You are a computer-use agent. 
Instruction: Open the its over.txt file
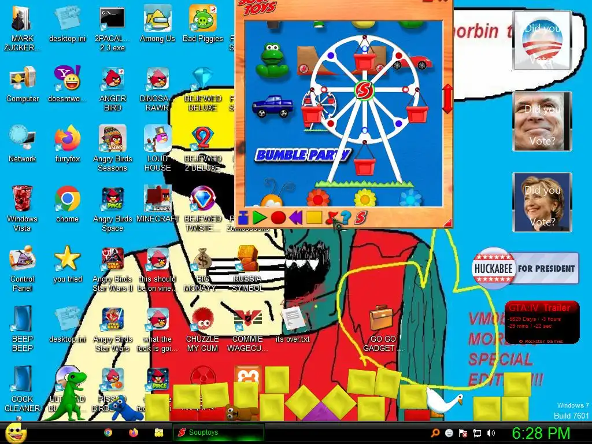(x=293, y=324)
